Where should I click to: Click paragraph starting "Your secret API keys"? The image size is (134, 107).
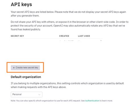click(x=68, y=14)
